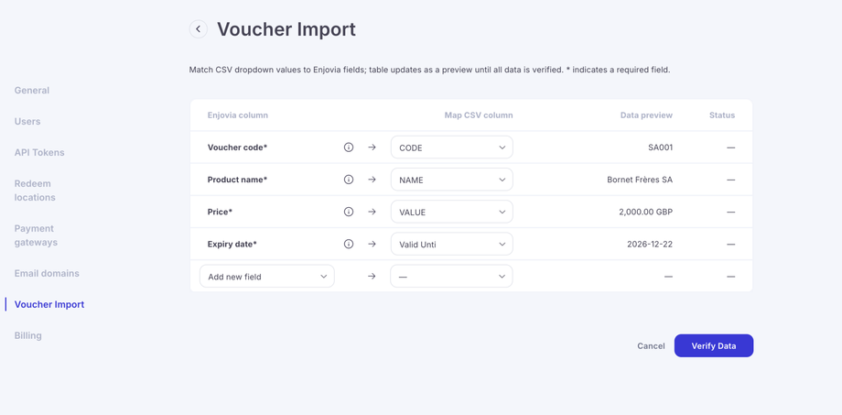
Task: Open the Add new field dropdown
Action: (x=266, y=277)
